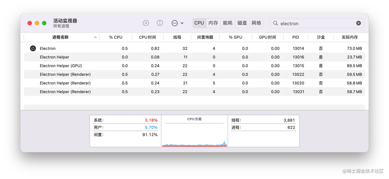Click CPU time 0.82 cell

coord(155,48)
